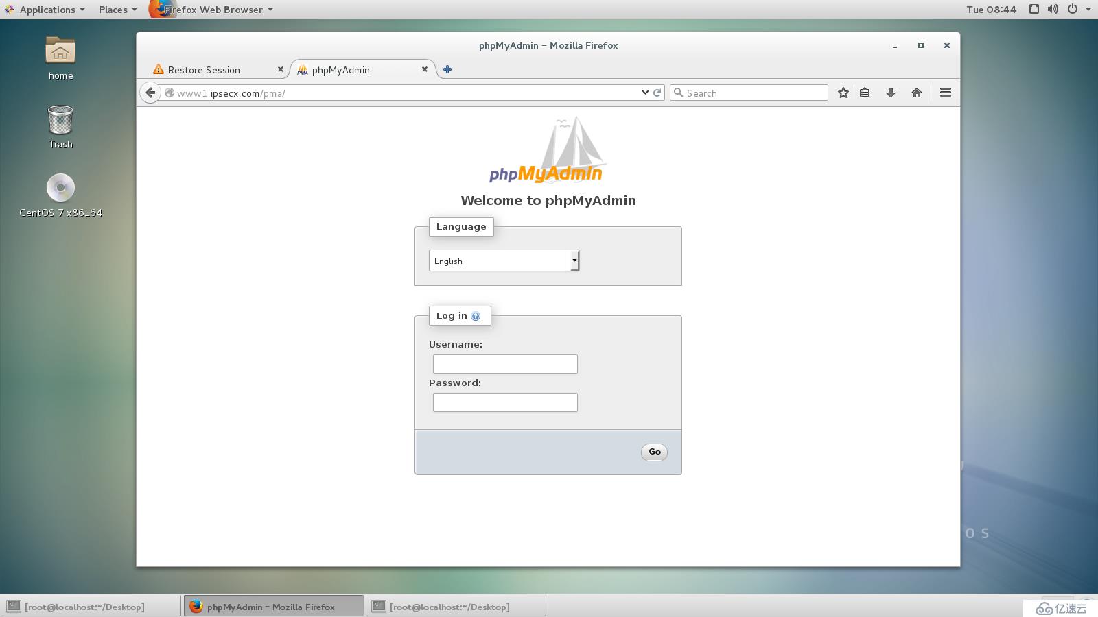Open the Firefox hamburger menu
Screen dimensions: 1098x617
click(x=946, y=93)
